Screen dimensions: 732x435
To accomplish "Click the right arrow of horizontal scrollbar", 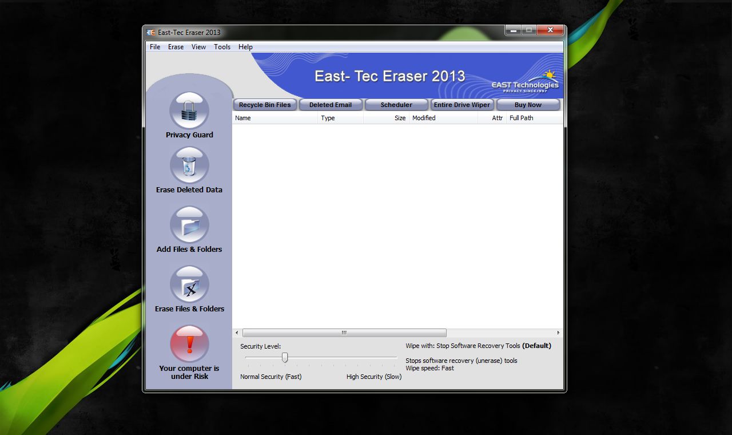I will 558,333.
